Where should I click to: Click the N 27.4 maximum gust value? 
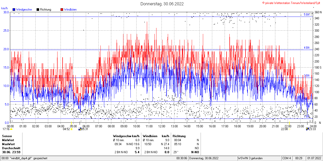point(165,144)
